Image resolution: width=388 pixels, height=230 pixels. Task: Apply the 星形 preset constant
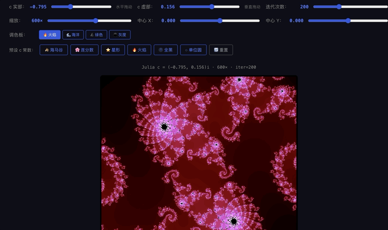[x=113, y=50]
